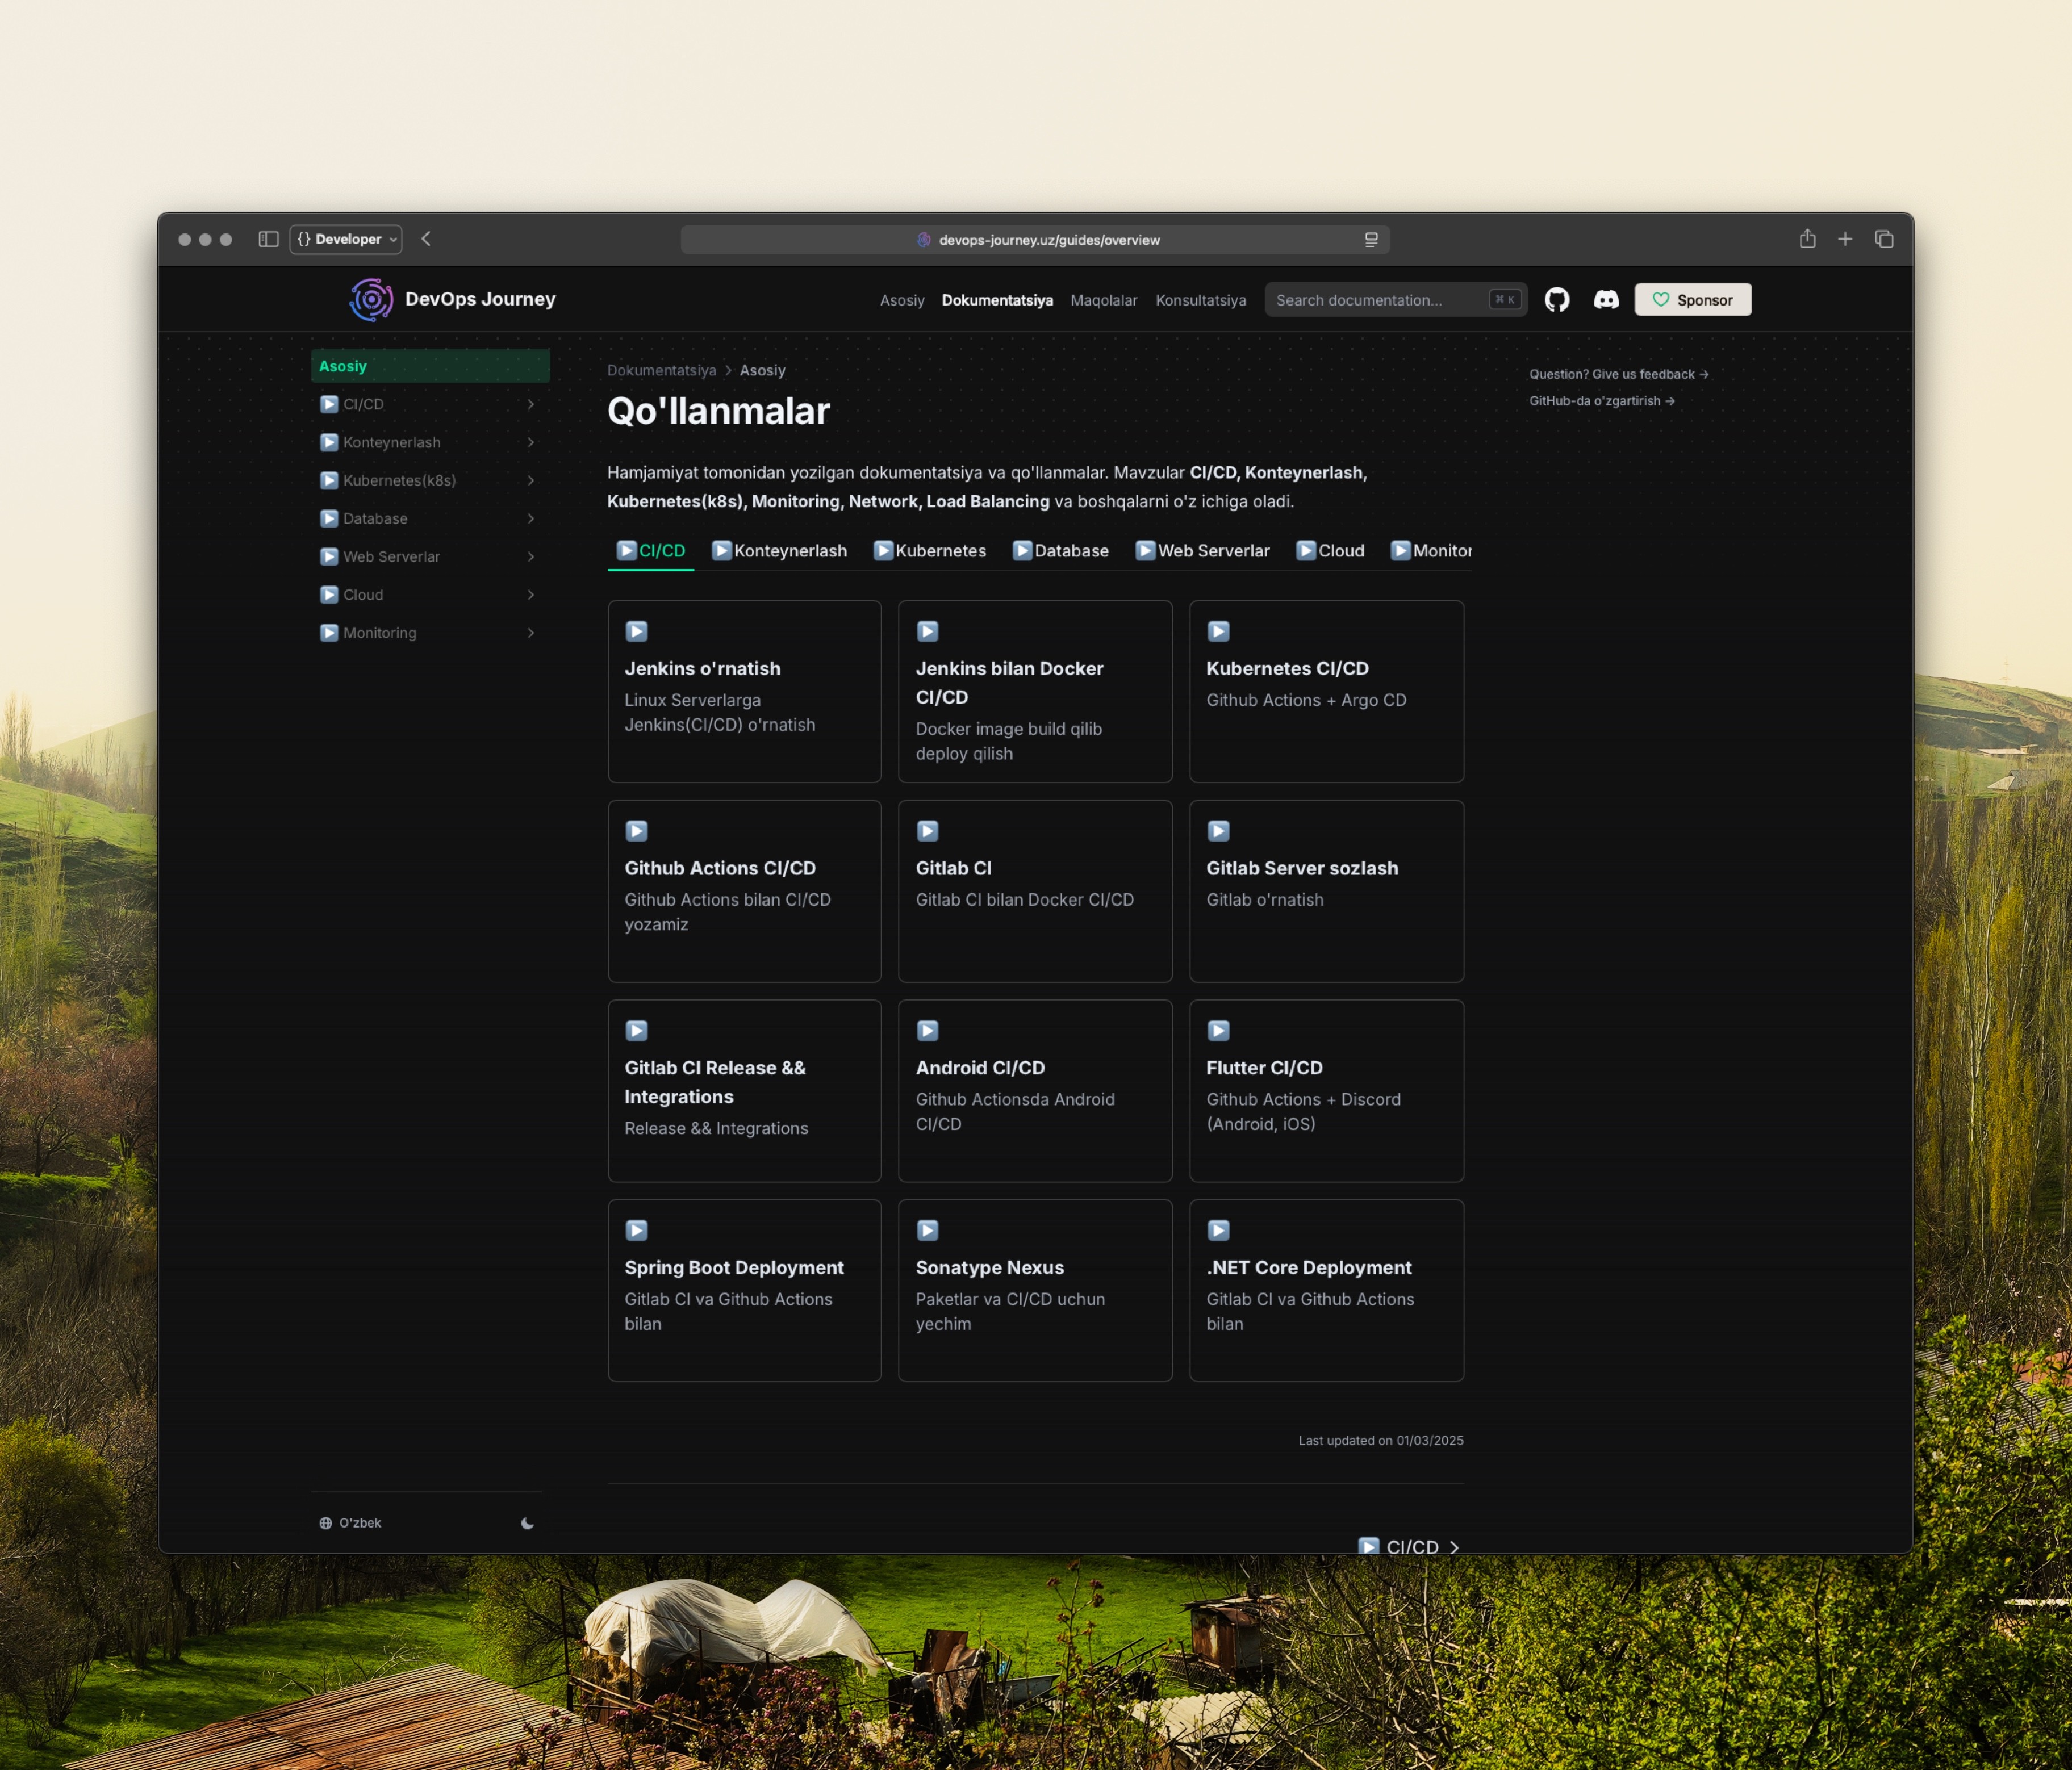Click the icon on Android CI/CD card
Viewport: 2072px width, 1770px height.
(x=928, y=1031)
